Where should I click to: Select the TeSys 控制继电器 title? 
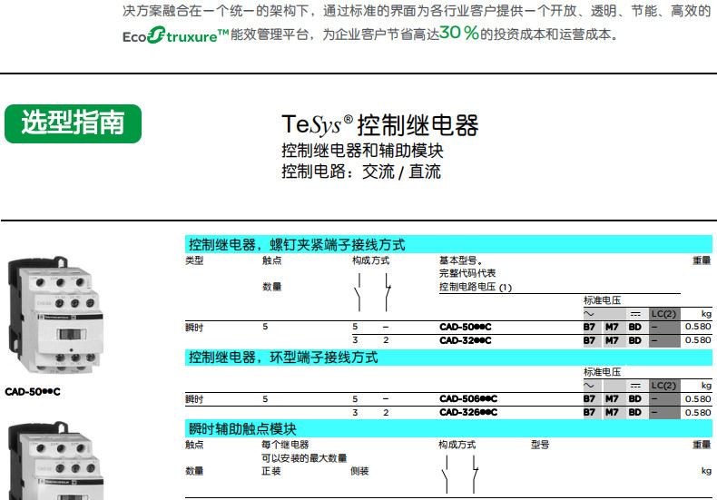point(380,125)
